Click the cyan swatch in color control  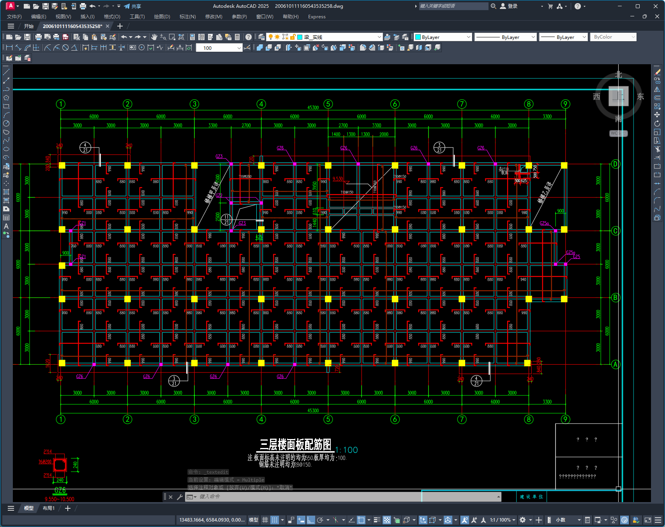coord(418,37)
